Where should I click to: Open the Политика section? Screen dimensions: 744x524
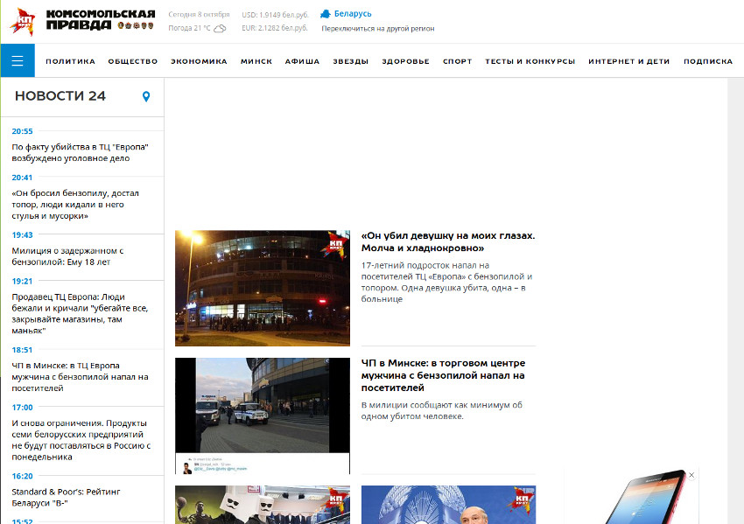(70, 61)
